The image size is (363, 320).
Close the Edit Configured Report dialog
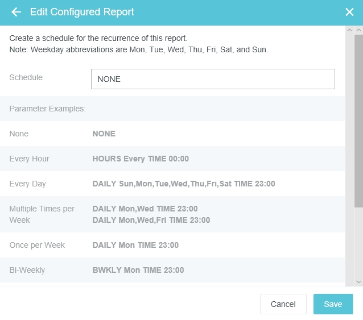pyautogui.click(x=349, y=12)
